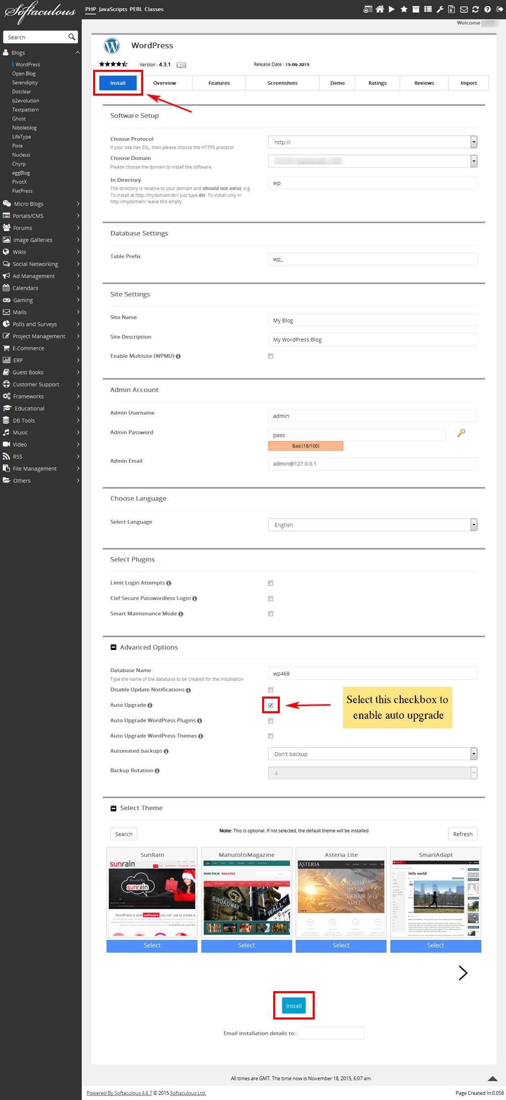Open script demos play icon
Viewport: 506px width, 1100px height.
(x=392, y=9)
